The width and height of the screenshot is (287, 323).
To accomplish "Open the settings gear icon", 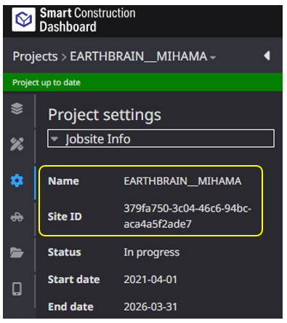I will tap(17, 180).
